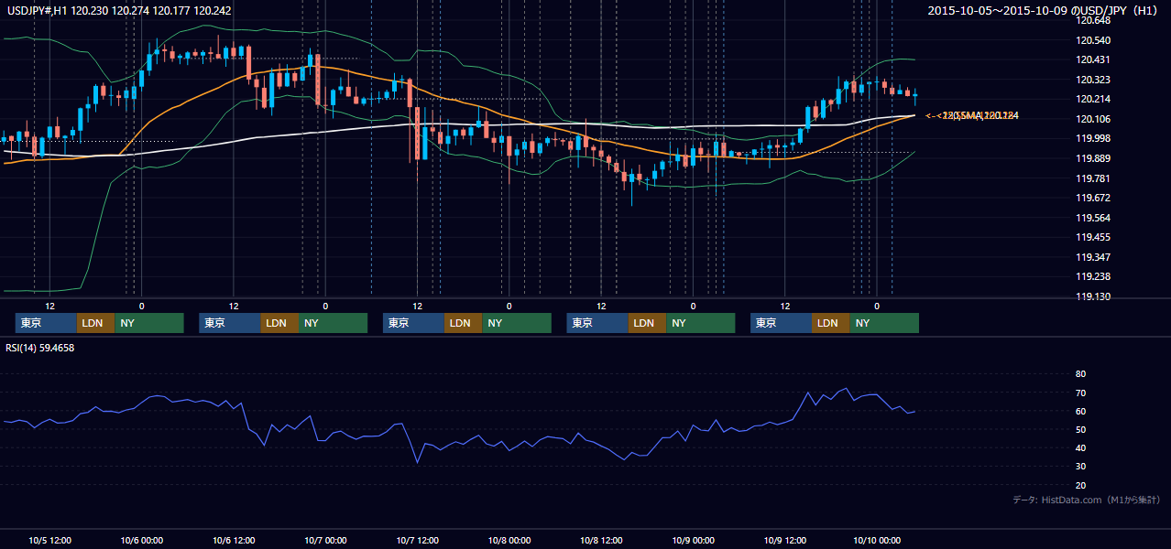Click the orange SMA arrow annotation label
This screenshot has width=1171, height=549.
point(972,115)
